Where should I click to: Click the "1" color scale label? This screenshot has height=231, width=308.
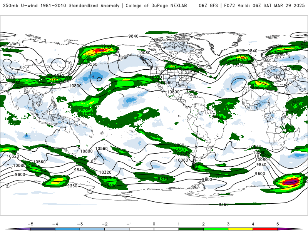click(179, 224)
